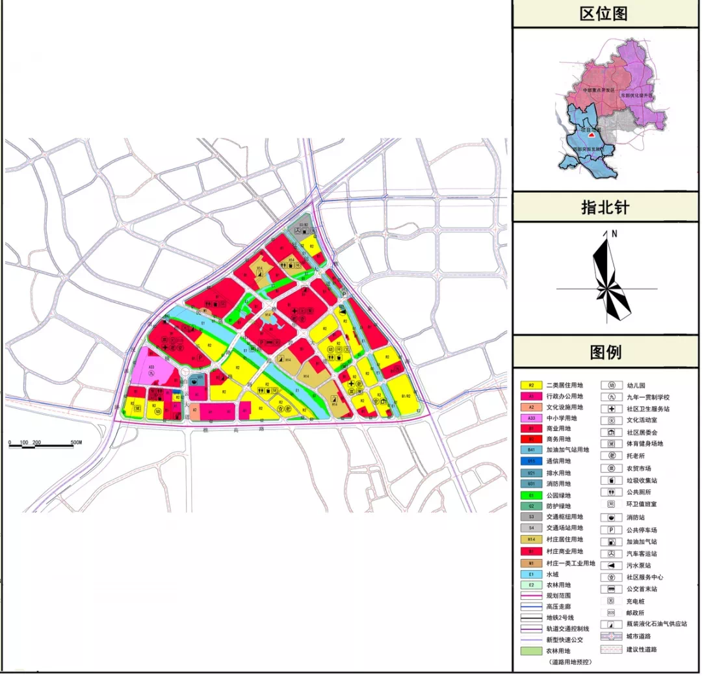The width and height of the screenshot is (702, 676).
Task: Click the 公共停车场 P parking icon
Action: 612,530
